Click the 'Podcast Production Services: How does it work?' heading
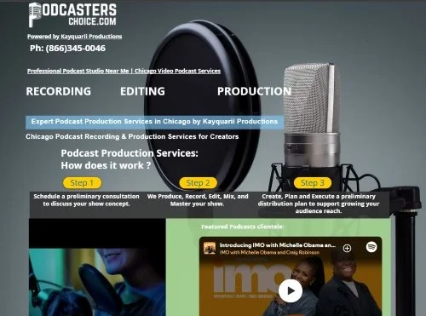The width and height of the screenshot is (426, 316). point(130,159)
